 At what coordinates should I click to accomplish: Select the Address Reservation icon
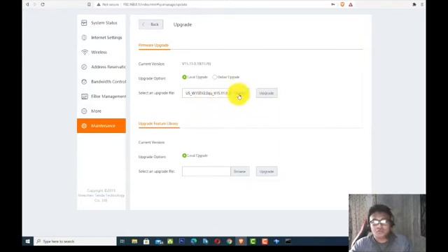click(x=84, y=67)
